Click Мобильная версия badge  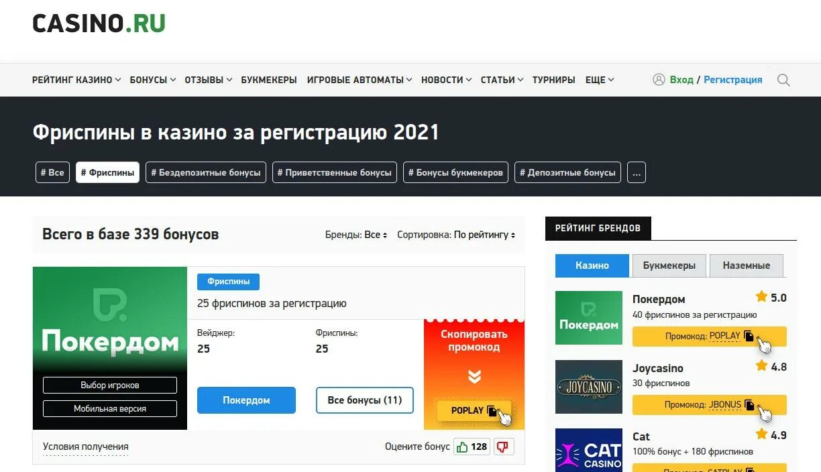click(110, 408)
